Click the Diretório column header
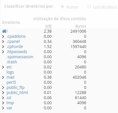 (11, 22)
